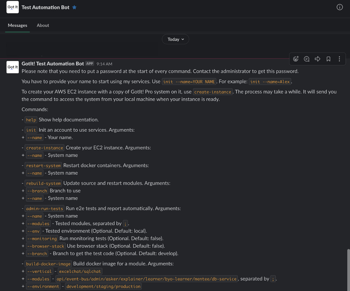Save the message using the bookmark icon
Viewport: 350px width, 291px height.
328,59
